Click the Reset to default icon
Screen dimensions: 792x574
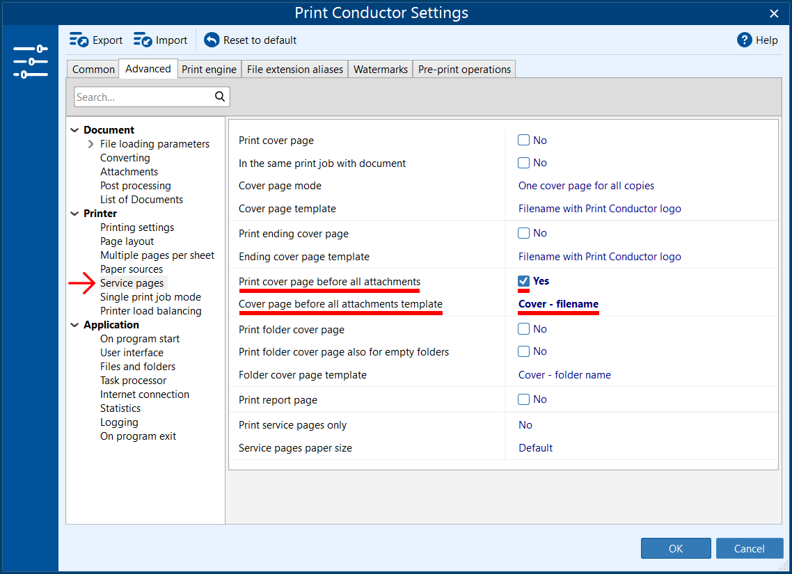tap(212, 40)
